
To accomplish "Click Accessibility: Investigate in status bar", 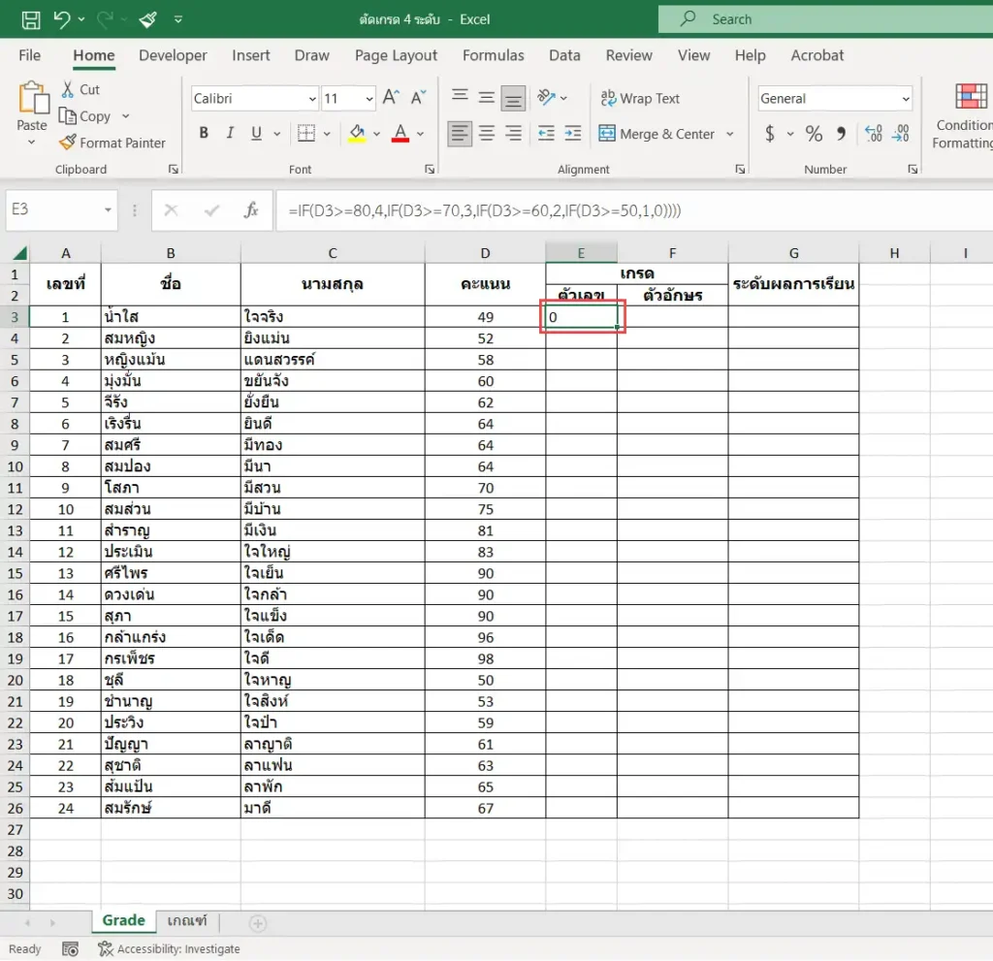I will [x=170, y=949].
